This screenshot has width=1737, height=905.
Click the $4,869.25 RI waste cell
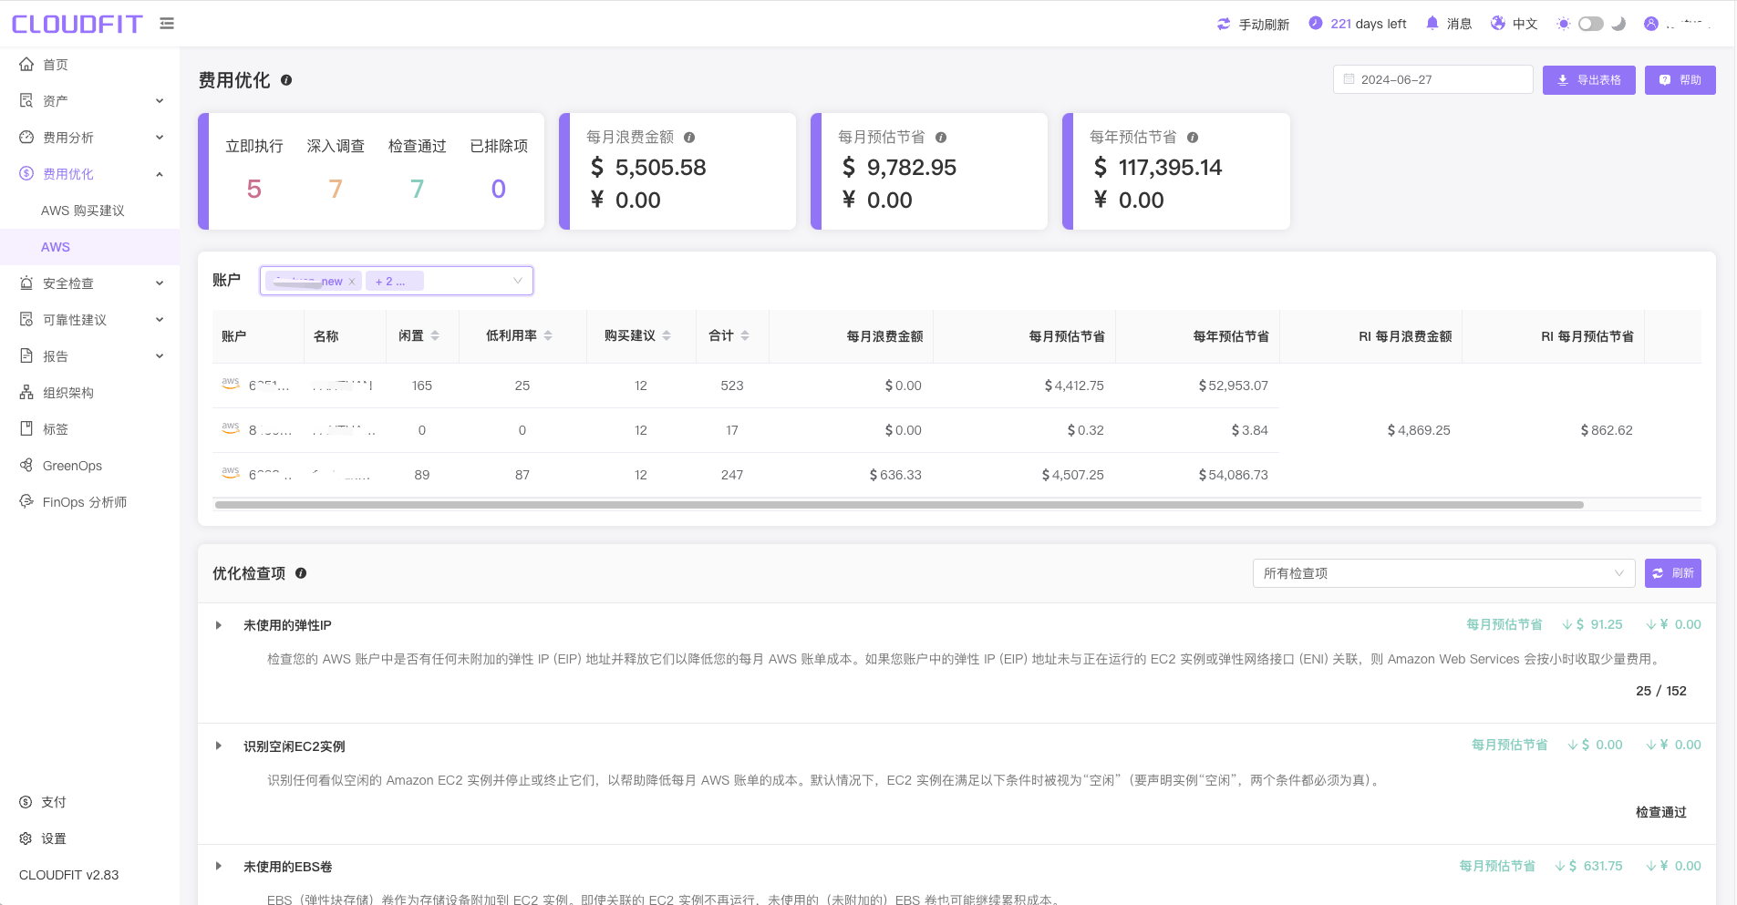[1419, 430]
